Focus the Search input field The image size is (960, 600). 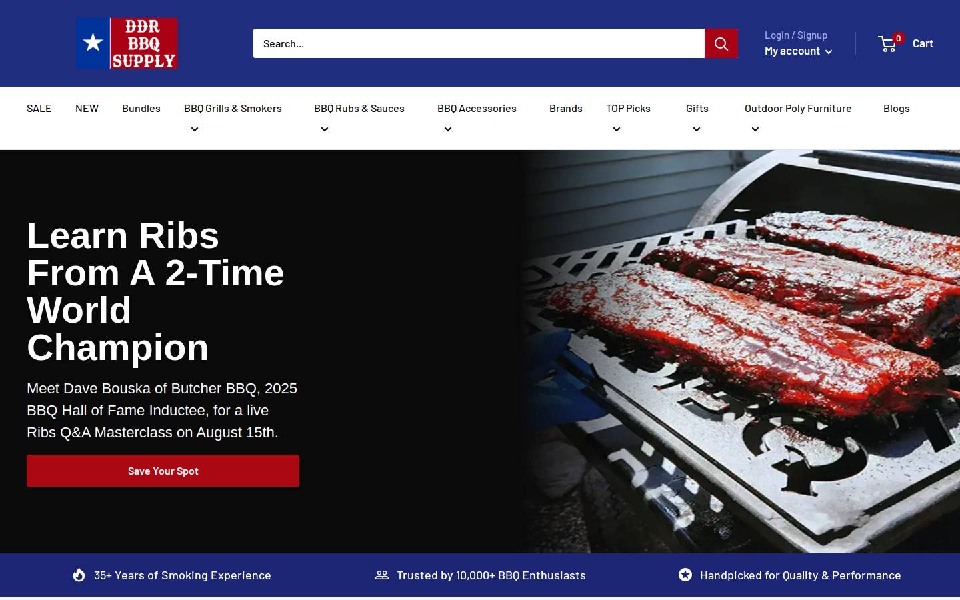[479, 43]
